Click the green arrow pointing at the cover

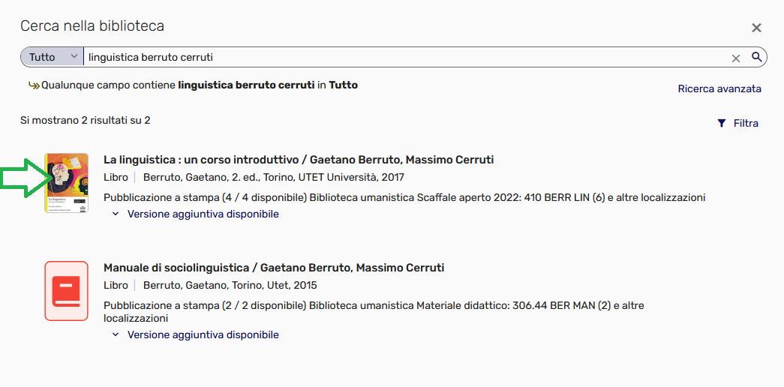(26, 178)
